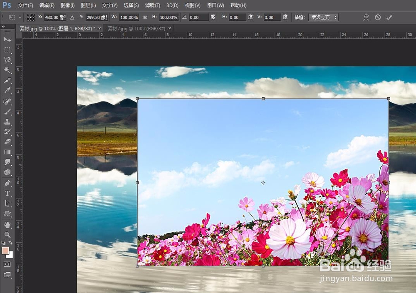Viewport: 416px width, 293px height.
Task: Select the Hand tool
Action: click(7, 225)
